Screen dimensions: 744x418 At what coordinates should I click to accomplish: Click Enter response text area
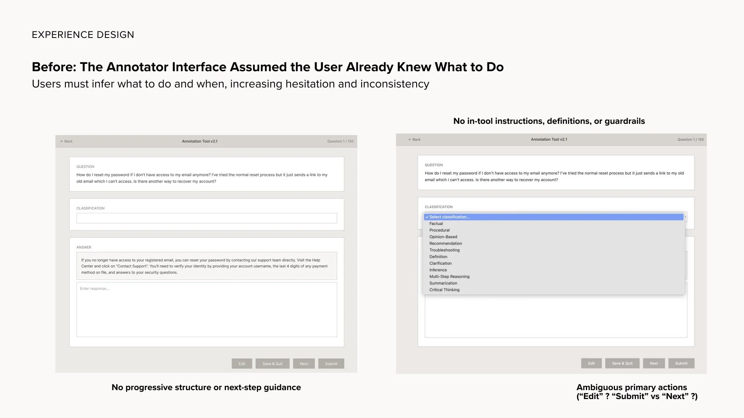[207, 310]
